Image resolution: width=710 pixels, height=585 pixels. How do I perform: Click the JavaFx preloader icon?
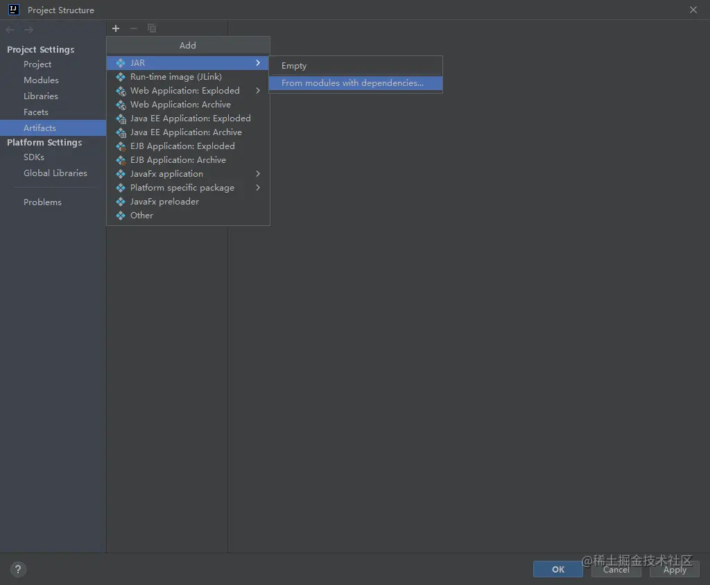(x=121, y=202)
